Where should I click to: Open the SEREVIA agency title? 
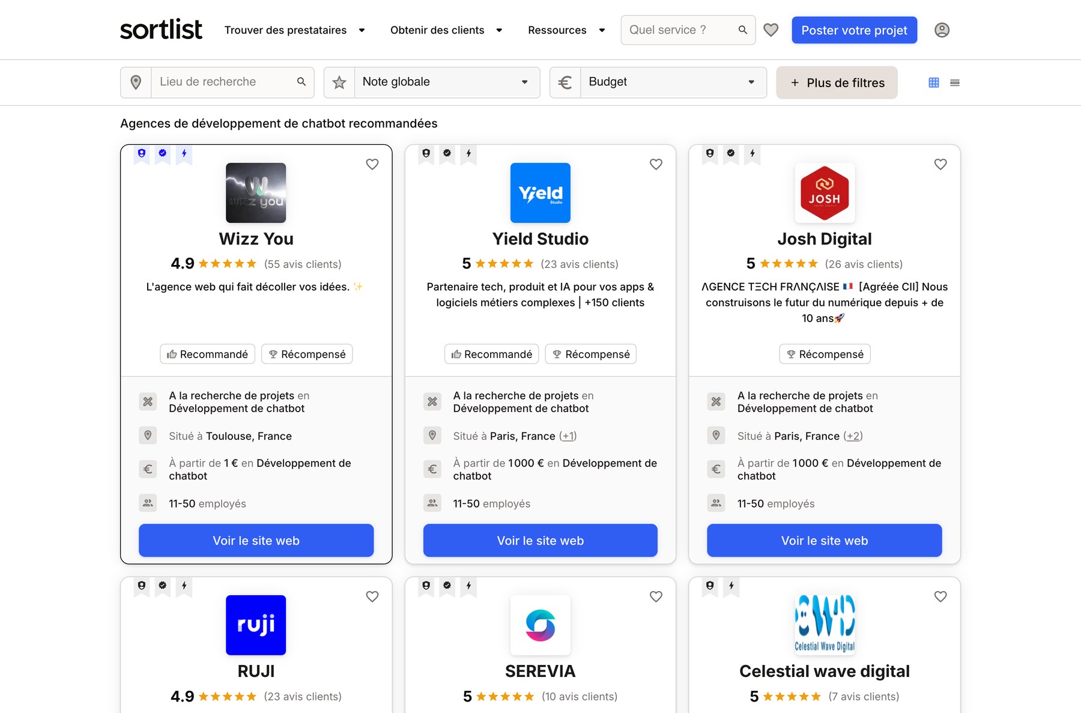540,672
